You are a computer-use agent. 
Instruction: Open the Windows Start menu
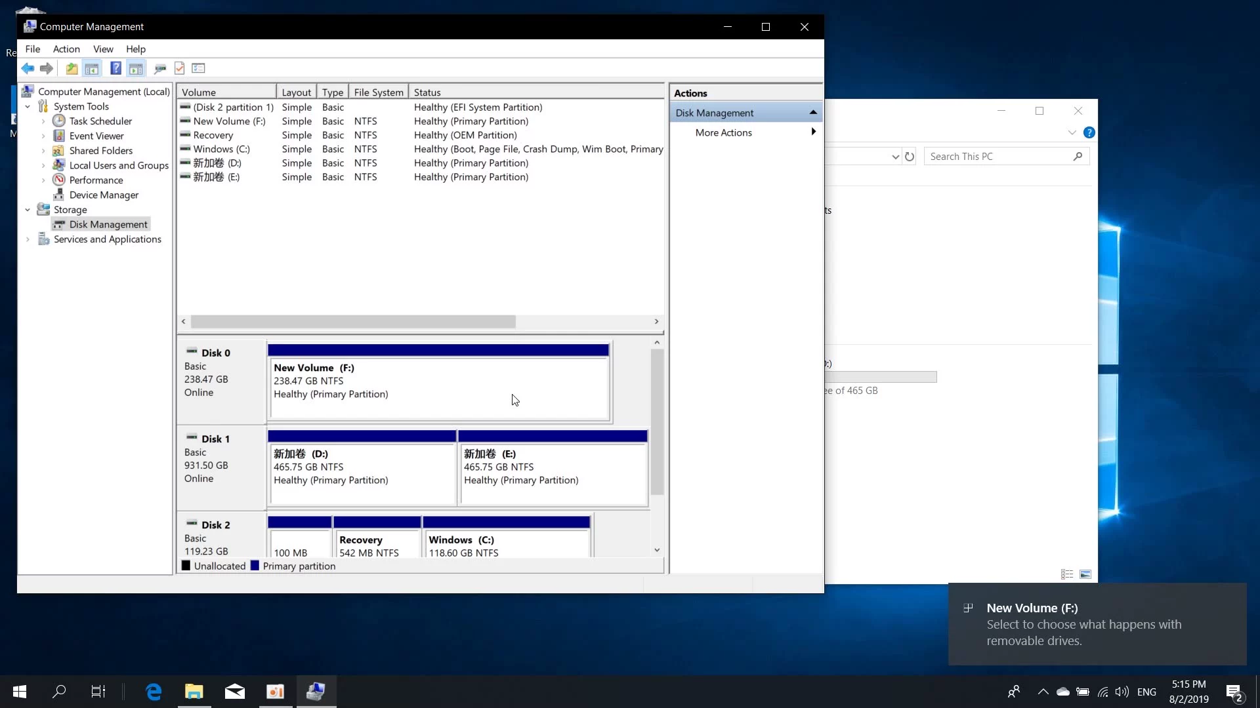click(x=20, y=692)
